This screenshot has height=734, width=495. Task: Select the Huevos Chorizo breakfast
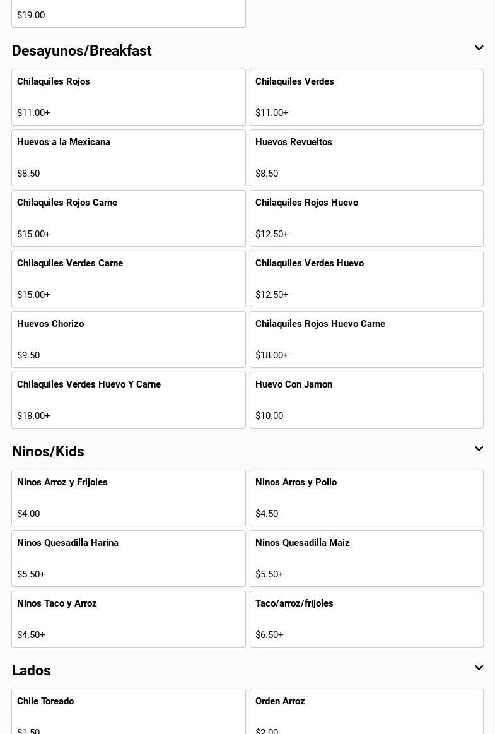click(x=129, y=340)
